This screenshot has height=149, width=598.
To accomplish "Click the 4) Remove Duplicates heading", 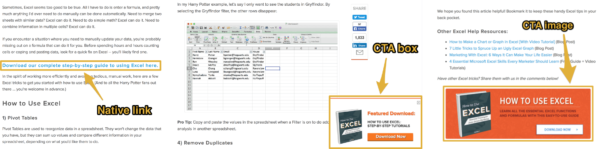I will 205,143.
